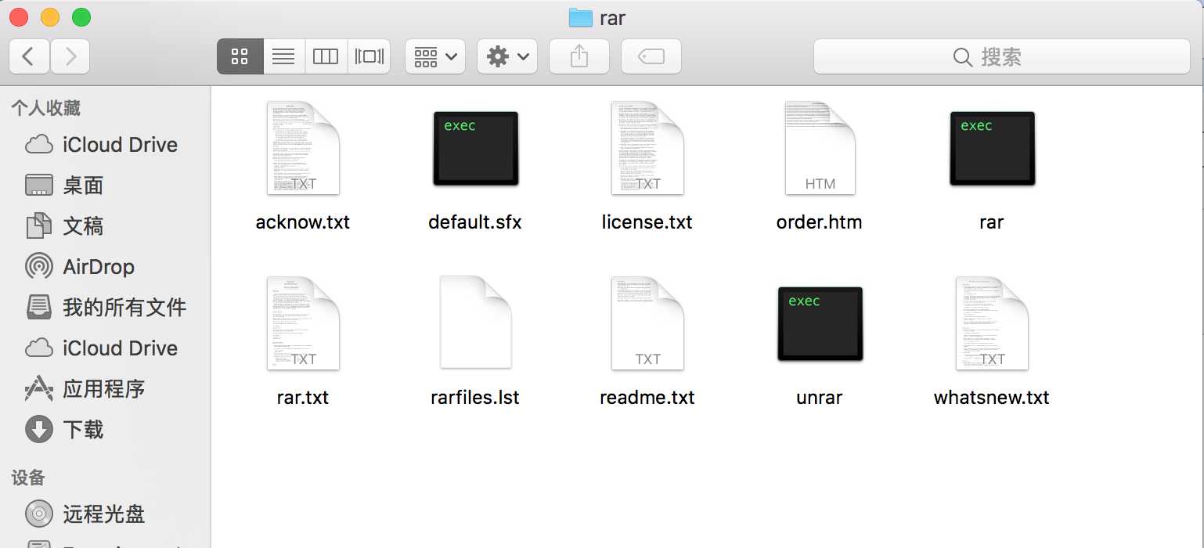Select the rar executable icon
This screenshot has height=548, width=1204.
pos(992,148)
